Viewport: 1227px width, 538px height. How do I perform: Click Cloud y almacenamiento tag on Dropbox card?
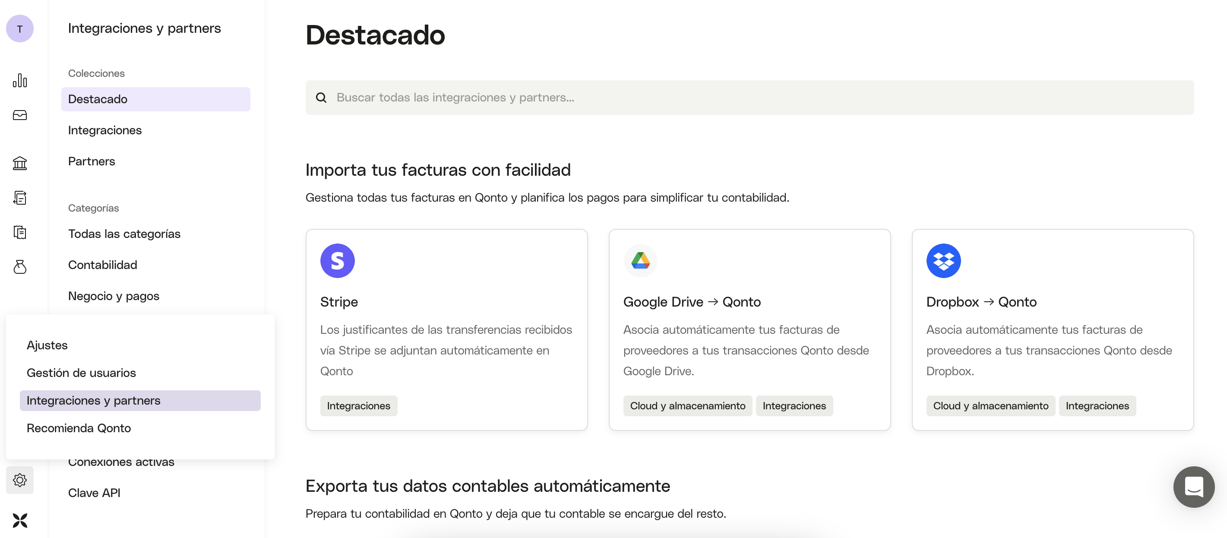pyautogui.click(x=990, y=406)
